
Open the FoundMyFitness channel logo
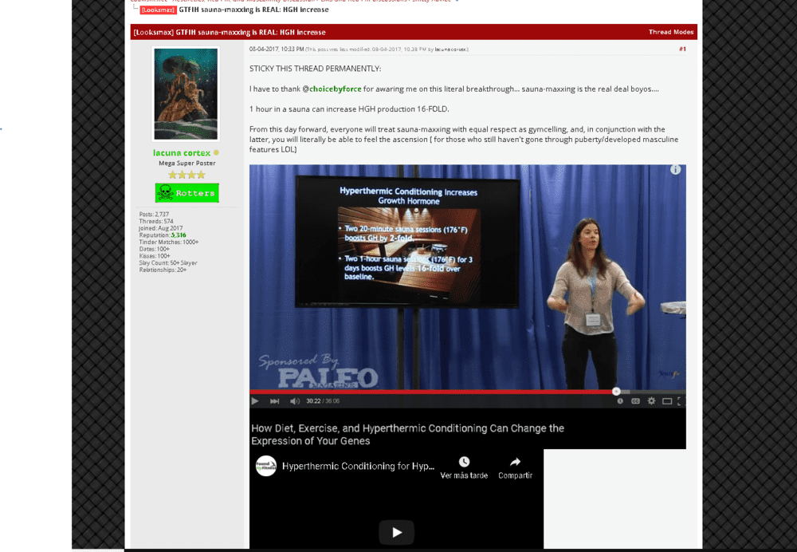pos(266,466)
